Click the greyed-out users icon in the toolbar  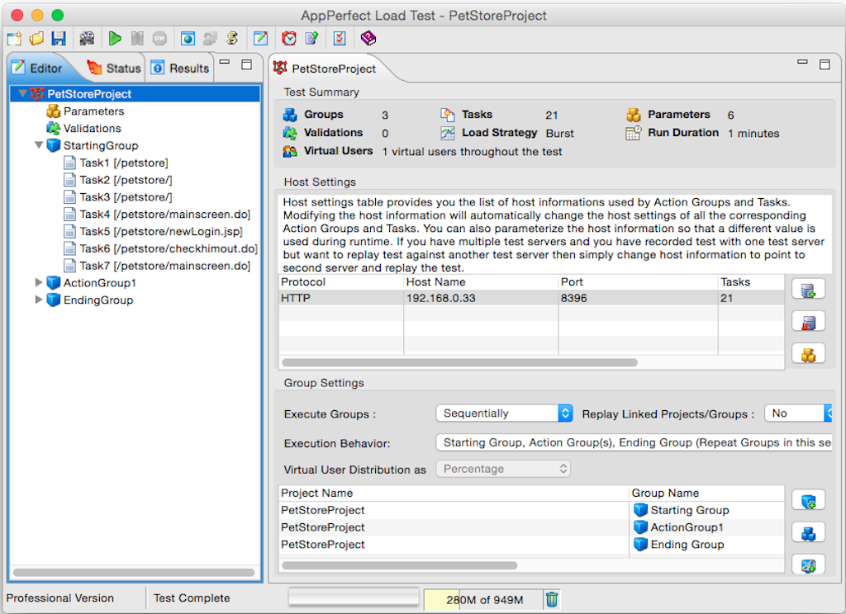pyautogui.click(x=210, y=38)
